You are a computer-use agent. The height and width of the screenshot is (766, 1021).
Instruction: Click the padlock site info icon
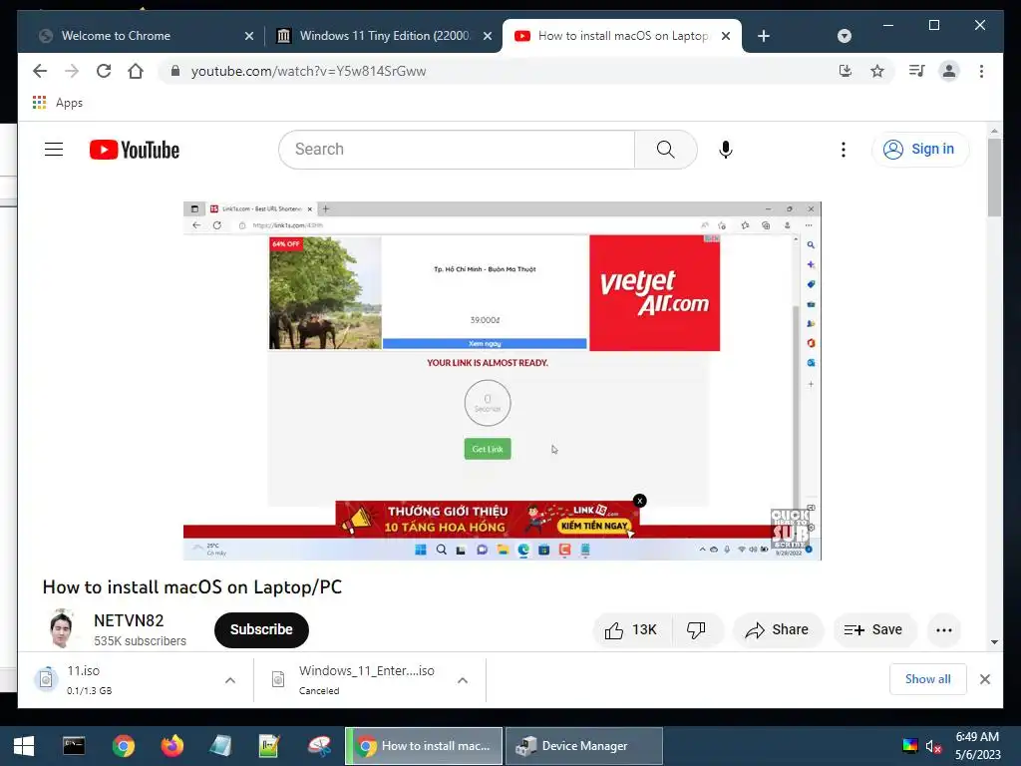[x=174, y=71]
